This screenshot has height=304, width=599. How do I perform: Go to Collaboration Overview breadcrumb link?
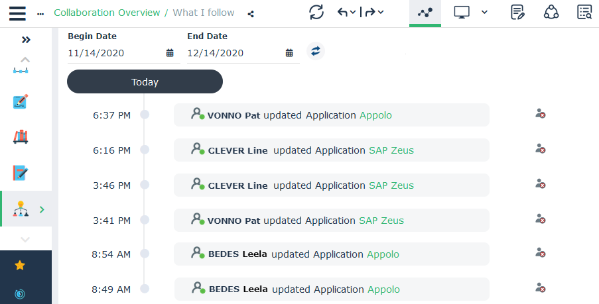pos(107,13)
